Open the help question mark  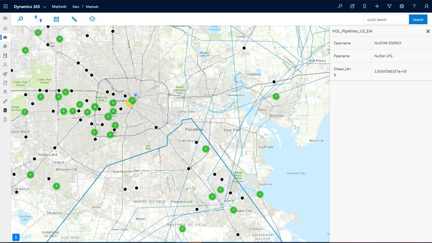click(x=414, y=6)
